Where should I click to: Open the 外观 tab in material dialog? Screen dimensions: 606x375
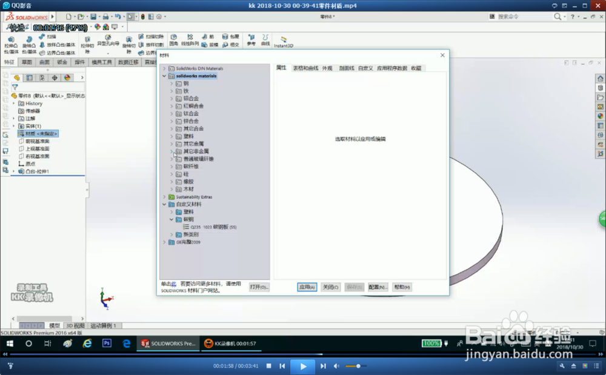click(327, 68)
